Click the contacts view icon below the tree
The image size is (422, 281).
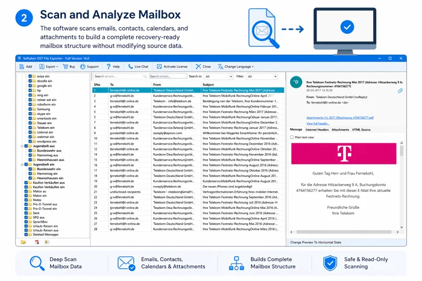pyautogui.click(x=47, y=242)
